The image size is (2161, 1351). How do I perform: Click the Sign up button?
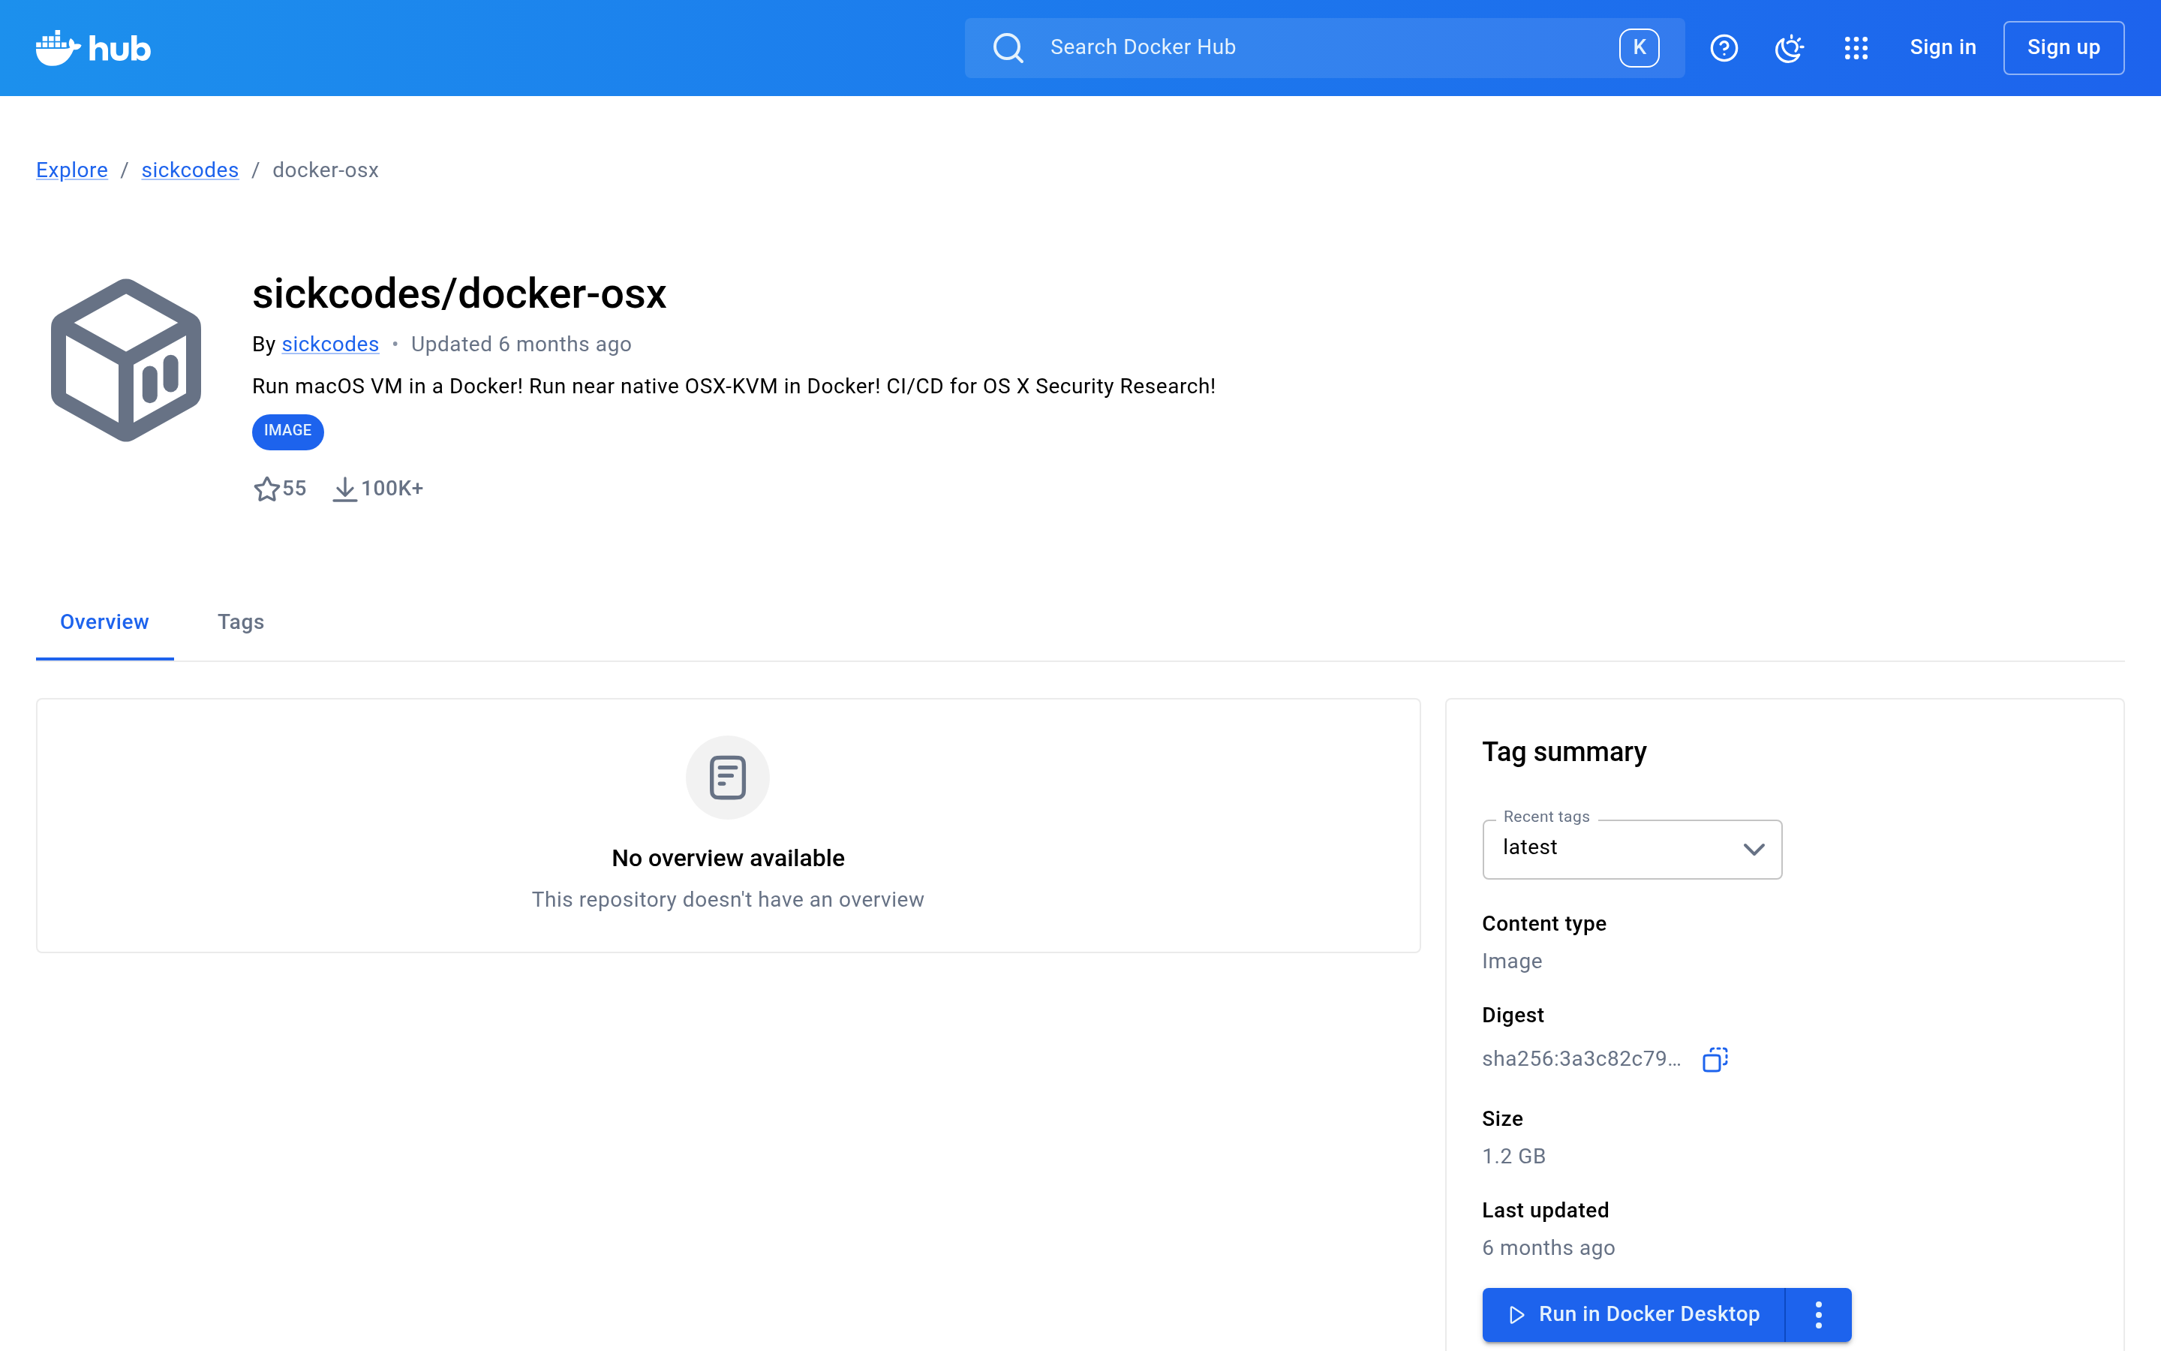(x=2063, y=47)
